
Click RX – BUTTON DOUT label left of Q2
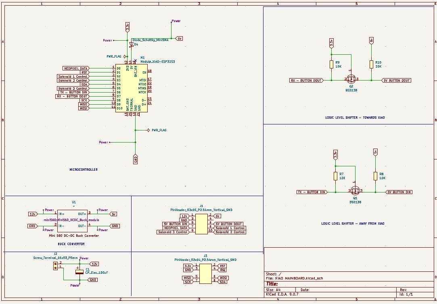[x=307, y=81]
